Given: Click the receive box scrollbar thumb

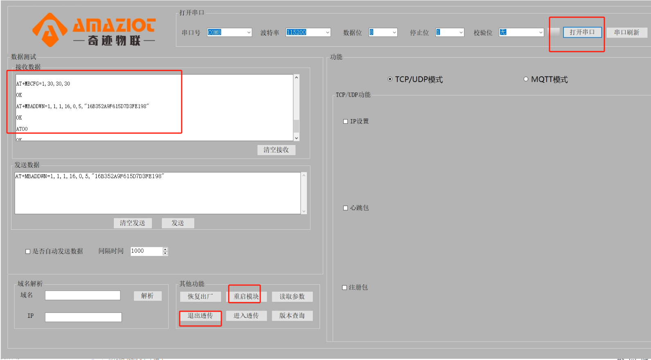Looking at the screenshot, I should click(x=297, y=126).
